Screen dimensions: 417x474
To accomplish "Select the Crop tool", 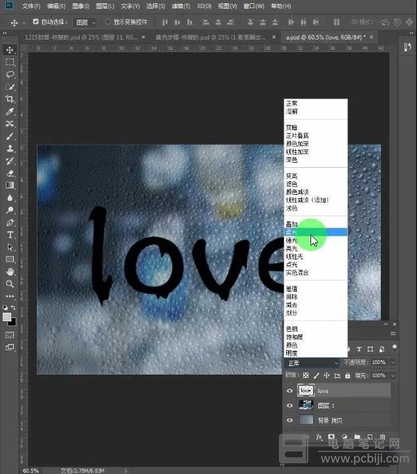I will [x=10, y=99].
